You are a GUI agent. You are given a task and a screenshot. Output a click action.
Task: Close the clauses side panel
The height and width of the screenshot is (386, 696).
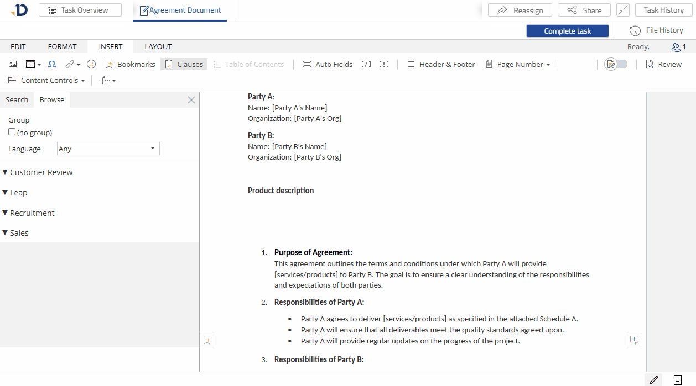(191, 100)
